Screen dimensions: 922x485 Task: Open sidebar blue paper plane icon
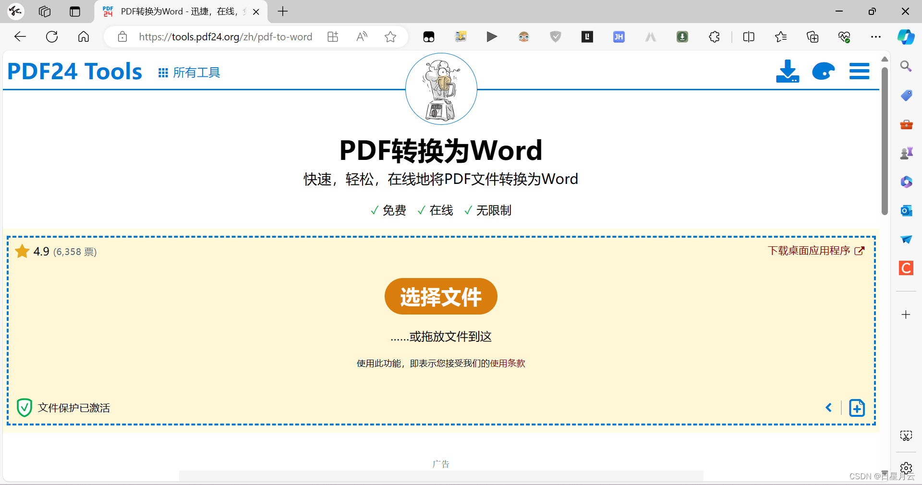click(x=906, y=239)
